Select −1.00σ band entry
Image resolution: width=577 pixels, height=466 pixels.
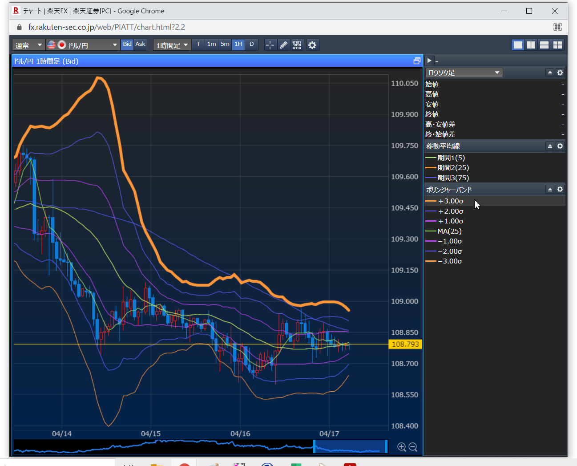[x=495, y=241]
